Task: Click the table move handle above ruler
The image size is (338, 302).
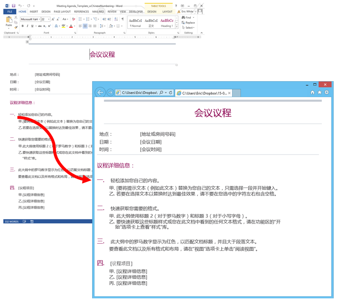Action: pos(27,42)
